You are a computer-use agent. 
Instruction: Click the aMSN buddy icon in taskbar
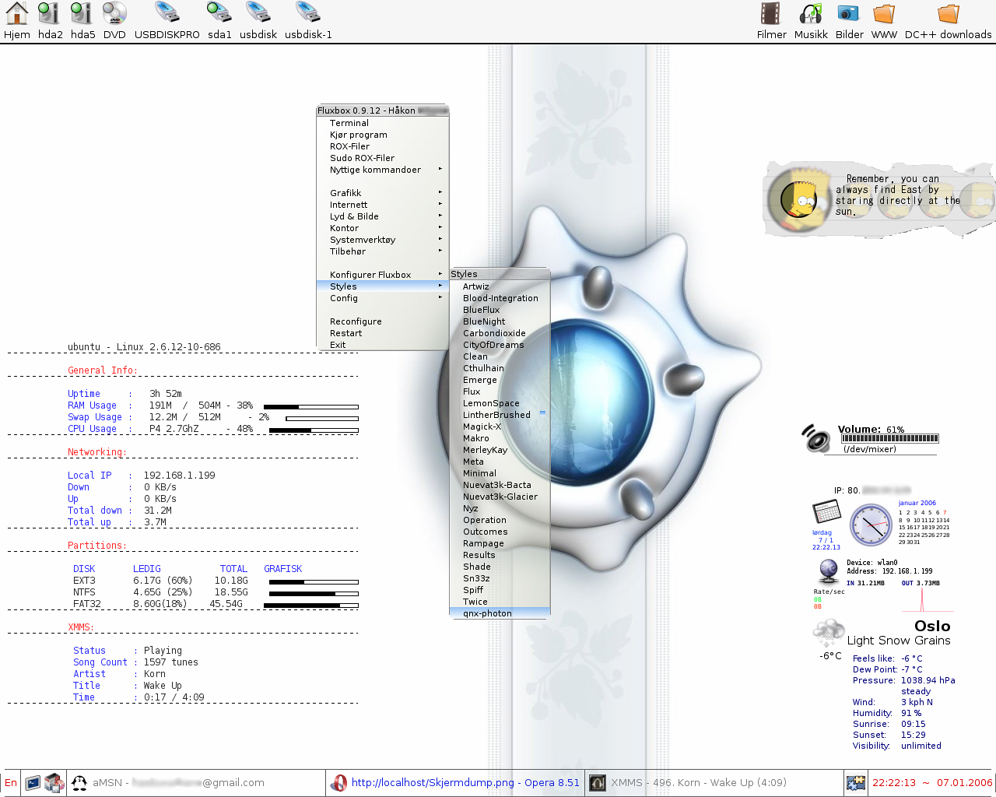(79, 783)
